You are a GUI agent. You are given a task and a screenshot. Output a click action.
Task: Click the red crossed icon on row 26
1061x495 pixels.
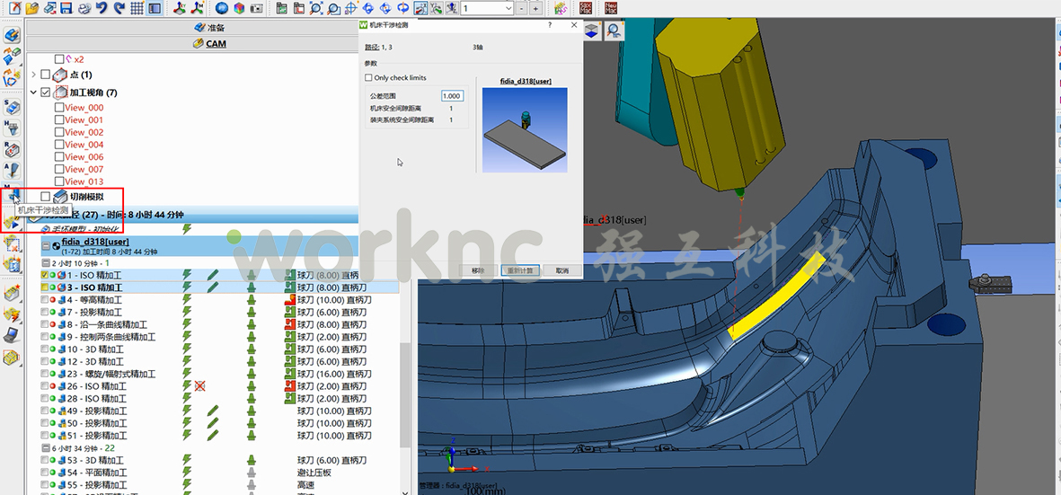(199, 386)
